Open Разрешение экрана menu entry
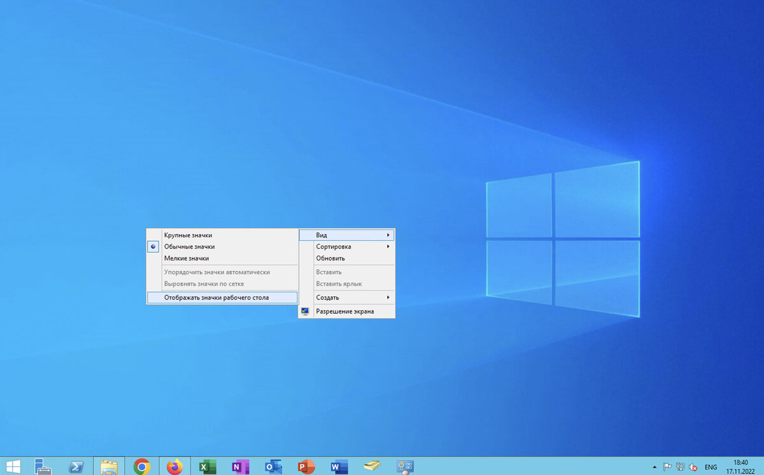 pyautogui.click(x=347, y=312)
